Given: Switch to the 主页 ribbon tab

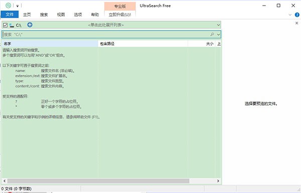Looking at the screenshot, I should point(27,15).
